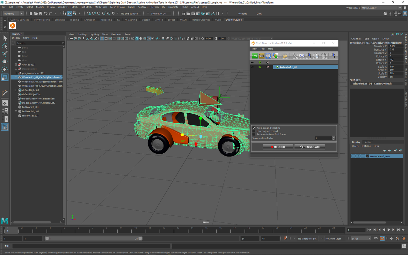This screenshot has width=408, height=255.
Task: Enable Low poly on record checkbox
Action: (x=254, y=131)
